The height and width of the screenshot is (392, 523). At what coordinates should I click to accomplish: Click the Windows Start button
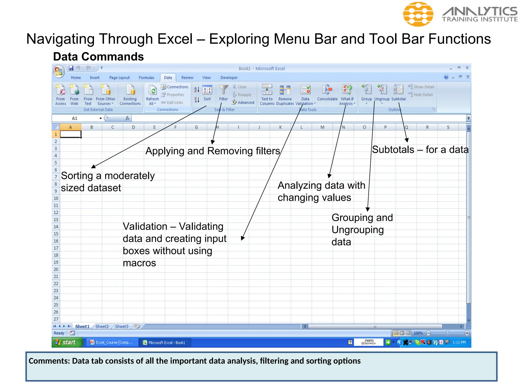(x=67, y=342)
